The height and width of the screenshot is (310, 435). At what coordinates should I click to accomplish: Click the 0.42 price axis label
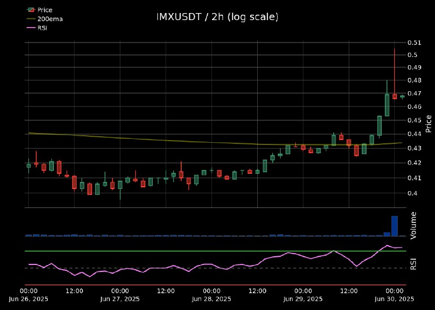[414, 163]
